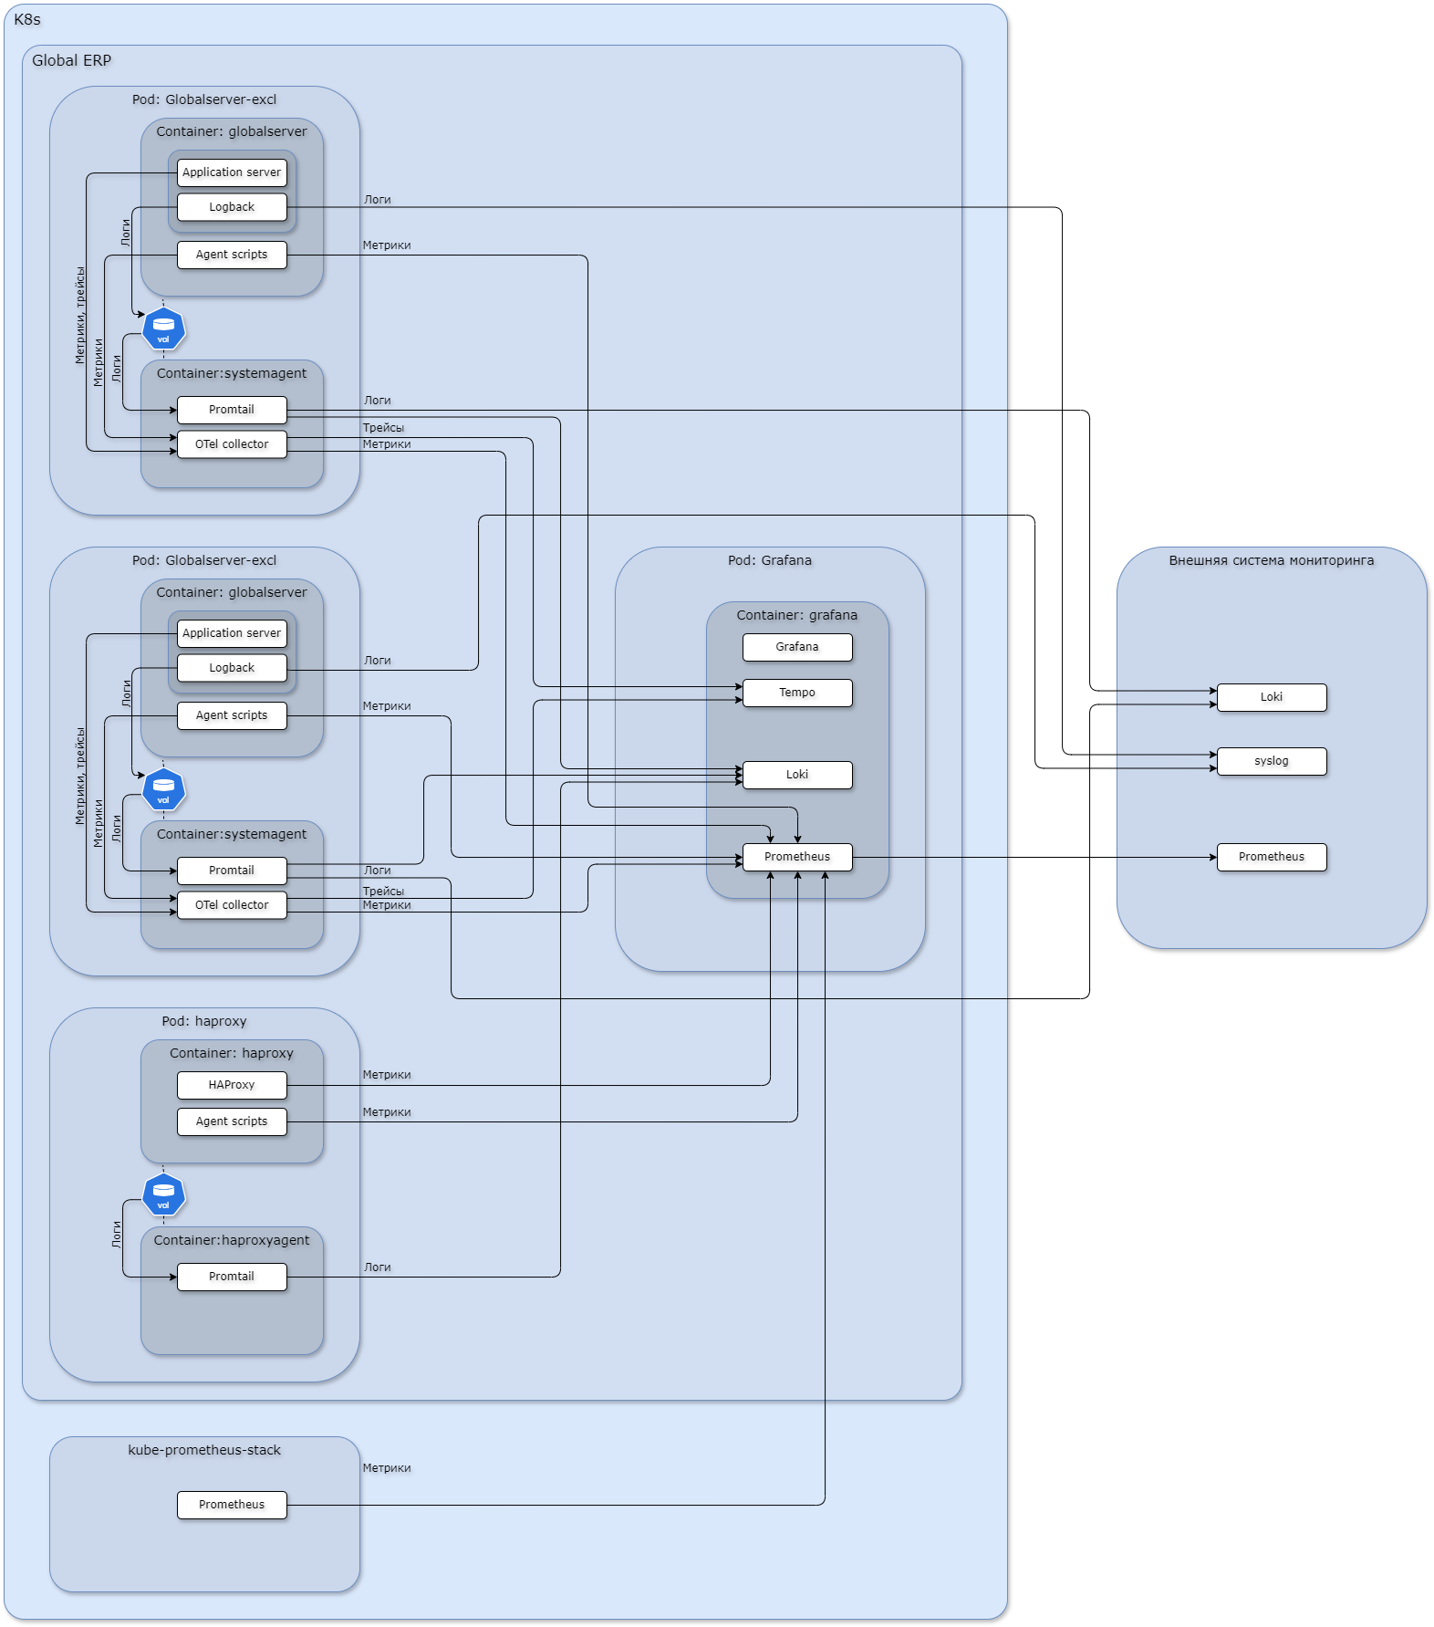1434x1627 pixels.
Task: Click Prometheus in the grafana container
Action: coord(796,857)
